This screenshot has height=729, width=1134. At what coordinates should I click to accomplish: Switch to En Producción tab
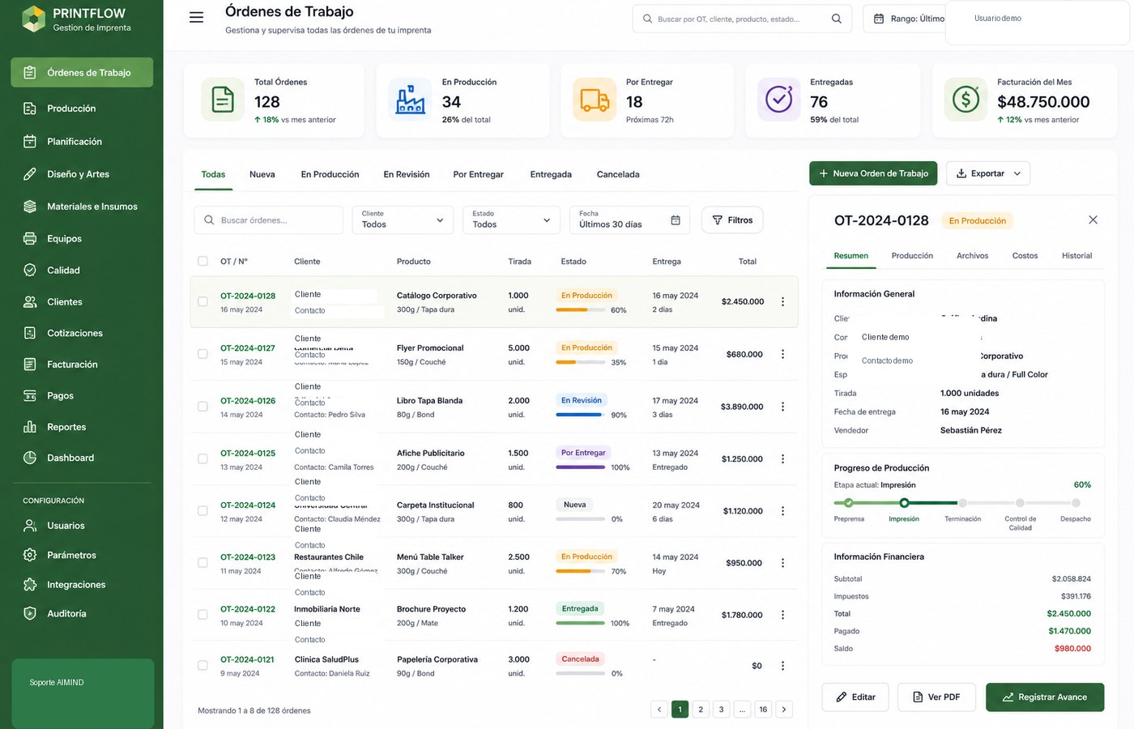[x=330, y=174]
